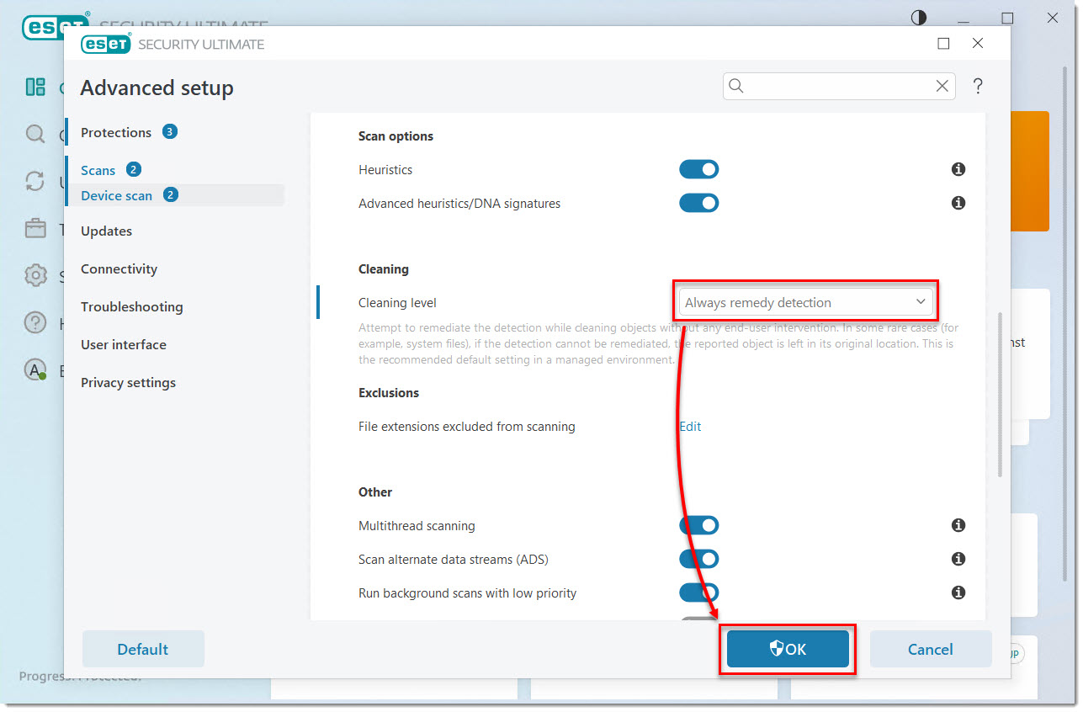Toggle Advanced heuristics/DNA signatures switch
The width and height of the screenshot is (1083, 712).
pyautogui.click(x=699, y=203)
